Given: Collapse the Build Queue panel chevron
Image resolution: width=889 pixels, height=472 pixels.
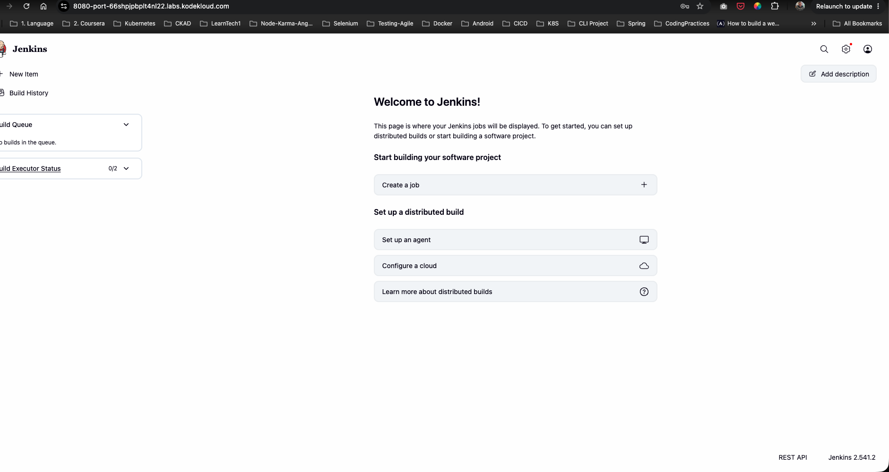Looking at the screenshot, I should click(126, 125).
